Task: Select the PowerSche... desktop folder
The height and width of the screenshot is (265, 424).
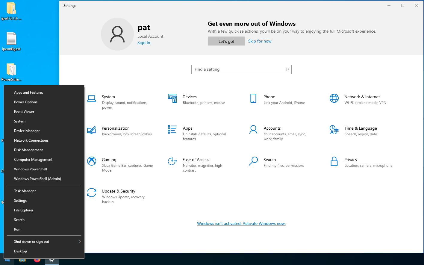Action: coord(11,72)
